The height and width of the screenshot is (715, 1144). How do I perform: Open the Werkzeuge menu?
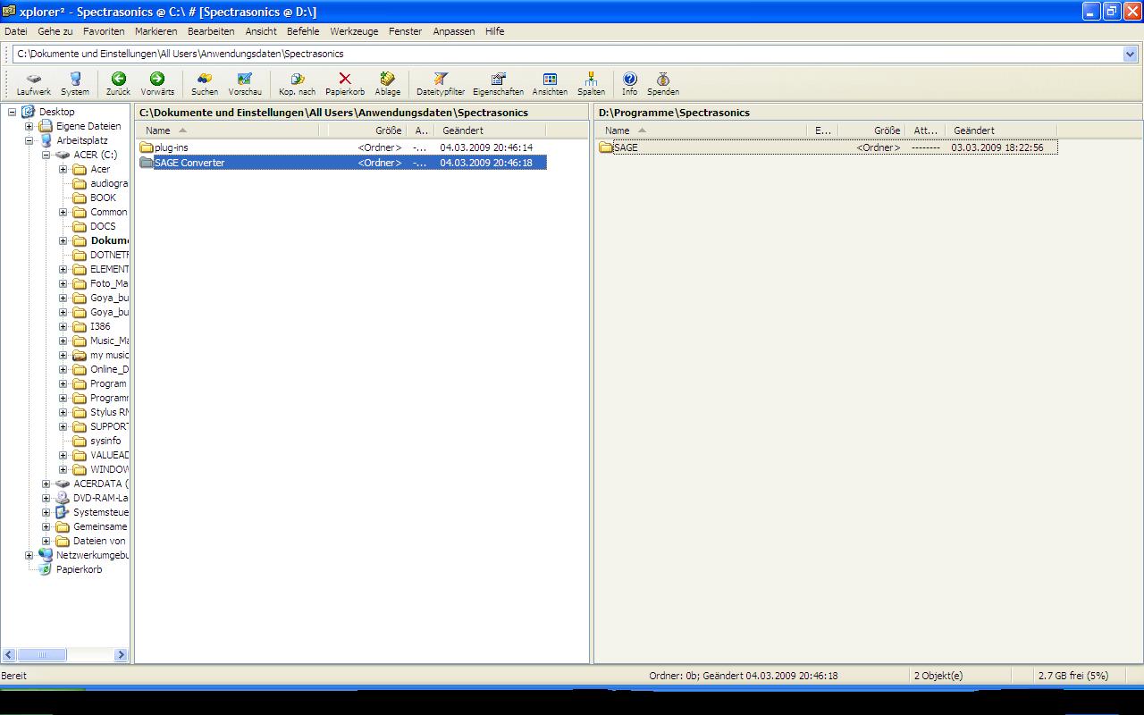(x=354, y=31)
